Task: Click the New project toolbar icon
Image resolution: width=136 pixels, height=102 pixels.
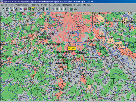Action: click(3, 9)
